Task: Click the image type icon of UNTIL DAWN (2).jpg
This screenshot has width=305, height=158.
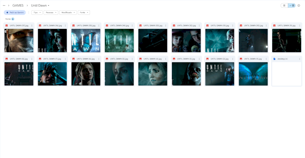Action: [207, 59]
